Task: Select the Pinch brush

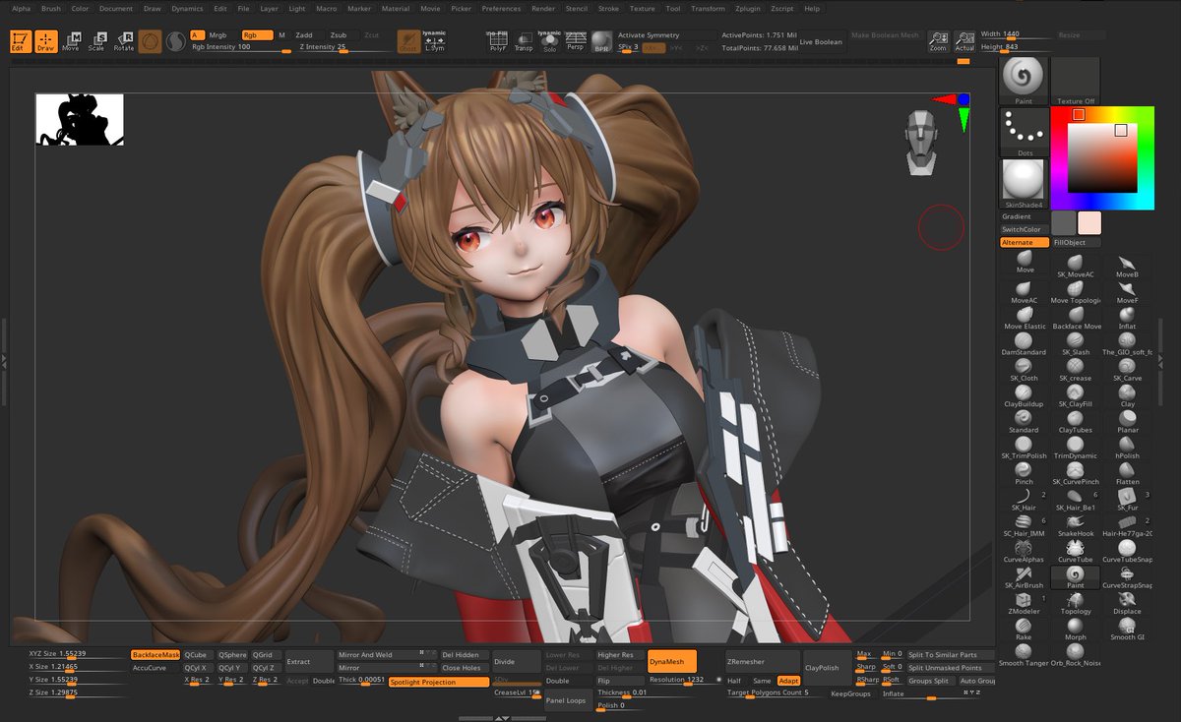Action: [x=1025, y=474]
